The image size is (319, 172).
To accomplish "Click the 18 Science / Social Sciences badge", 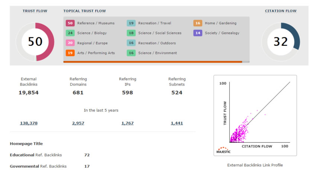I will coord(131,33).
